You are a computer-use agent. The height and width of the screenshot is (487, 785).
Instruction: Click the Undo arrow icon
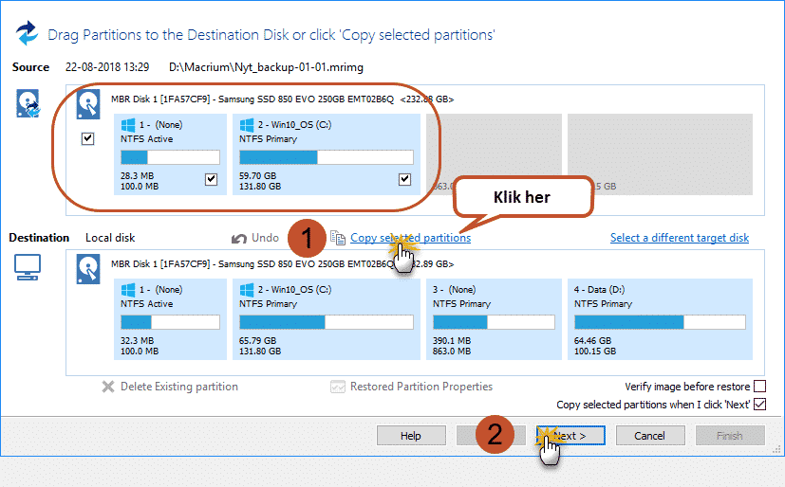239,239
